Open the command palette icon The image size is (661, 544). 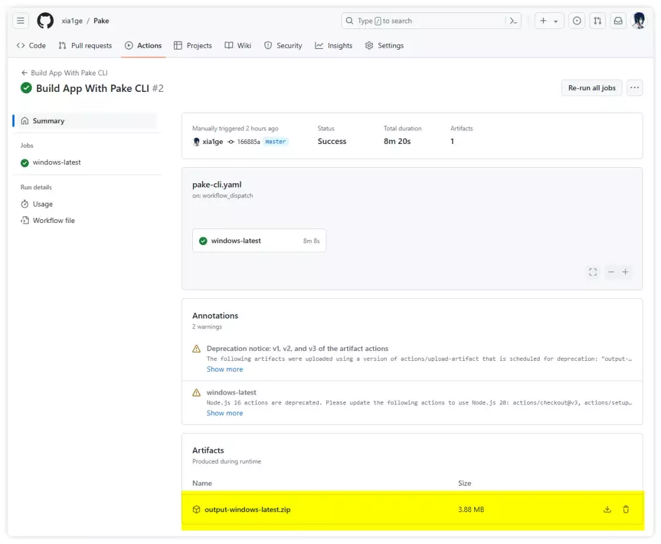click(x=513, y=21)
